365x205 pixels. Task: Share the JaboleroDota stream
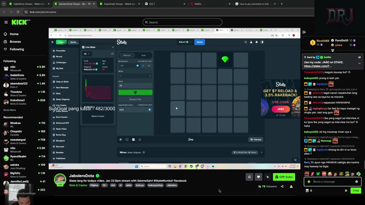click(x=282, y=186)
